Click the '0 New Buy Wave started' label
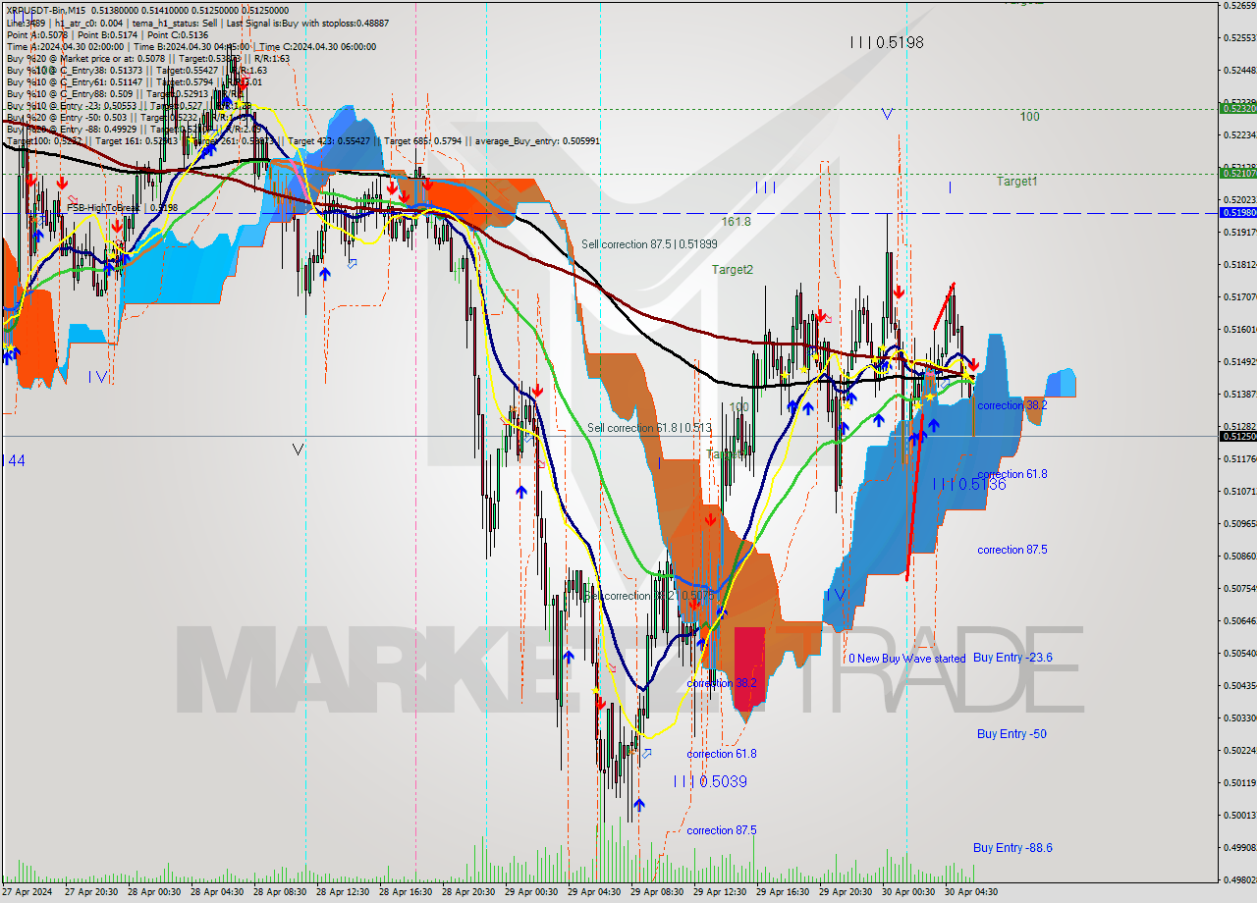The image size is (1257, 903). tap(907, 659)
